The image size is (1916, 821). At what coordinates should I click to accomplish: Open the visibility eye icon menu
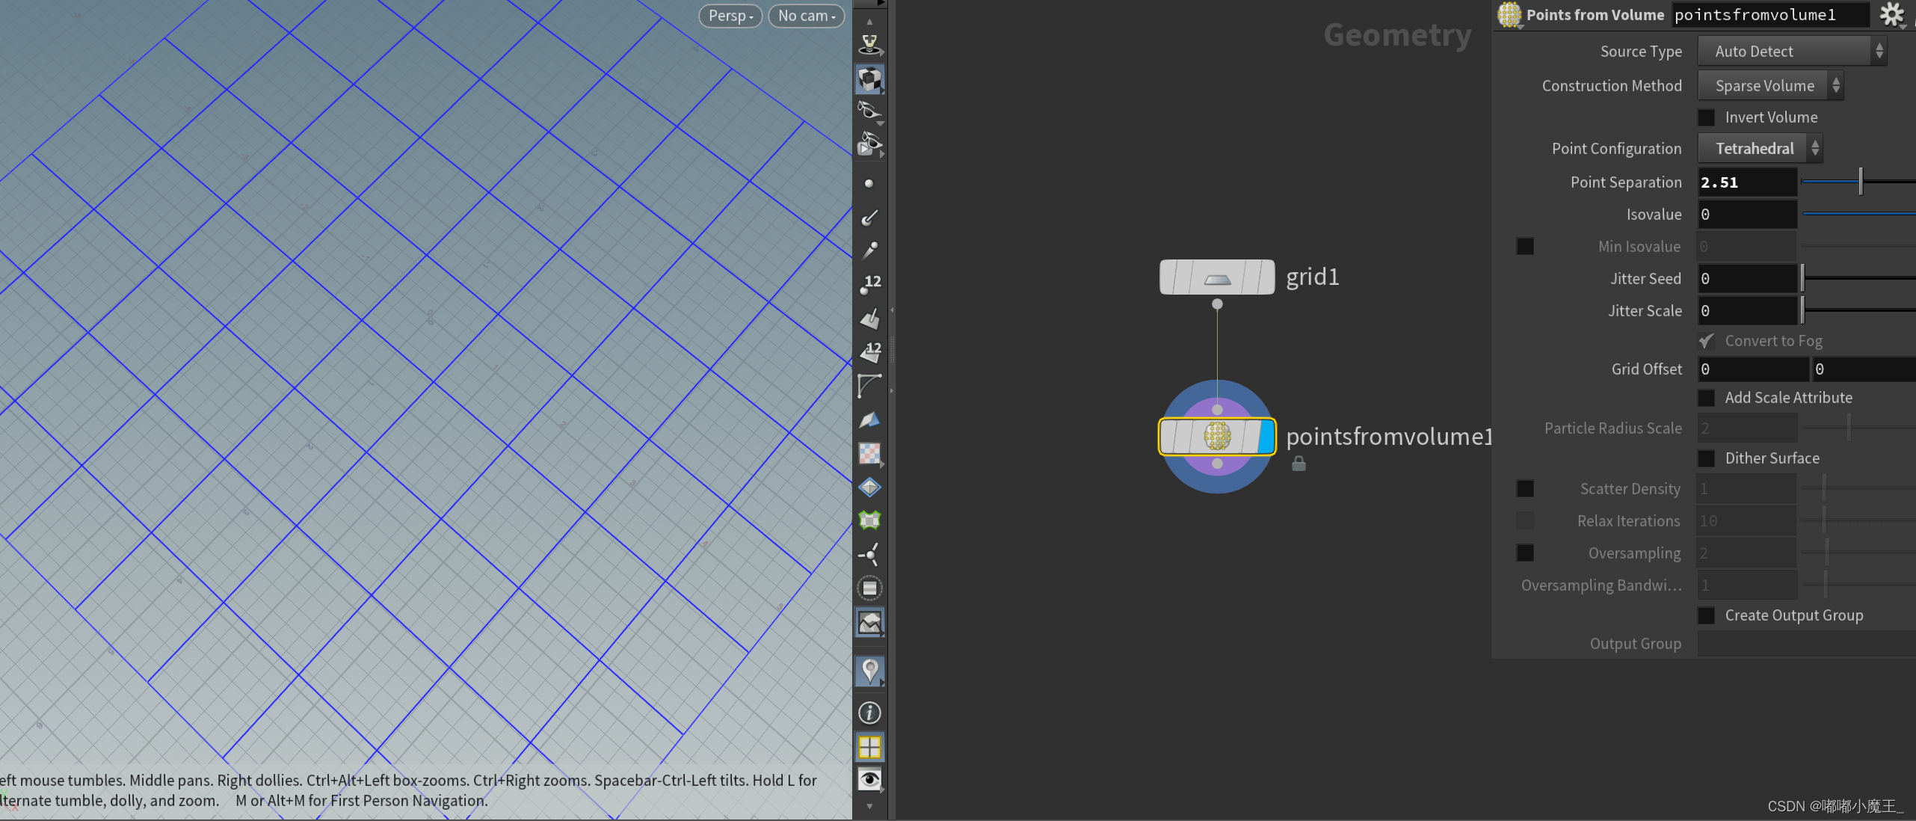(869, 780)
